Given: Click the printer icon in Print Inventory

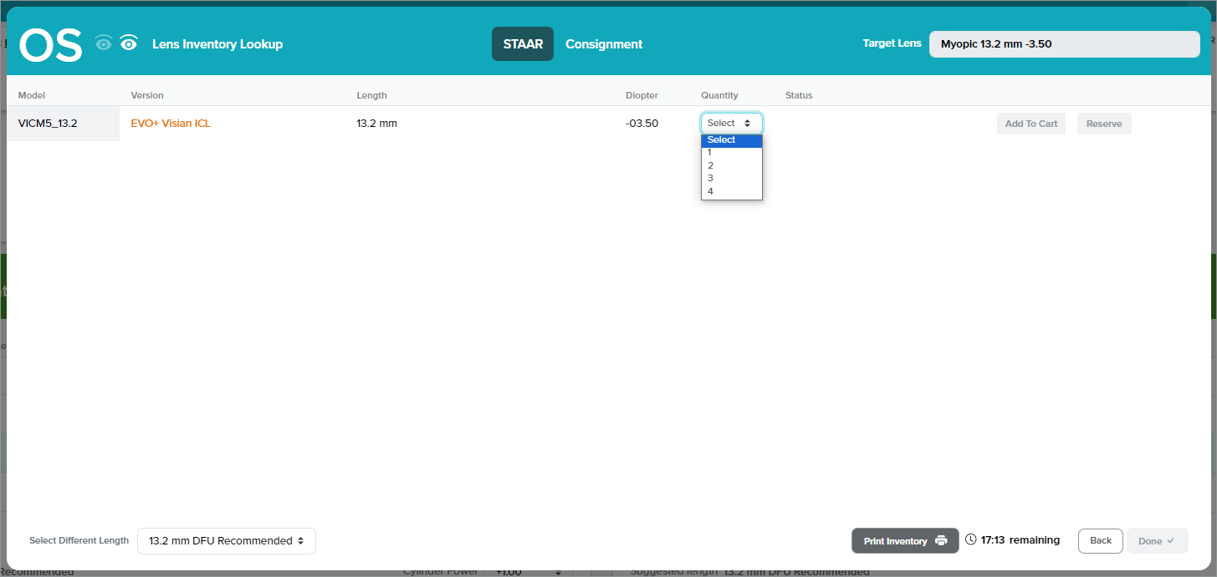Looking at the screenshot, I should pos(941,540).
